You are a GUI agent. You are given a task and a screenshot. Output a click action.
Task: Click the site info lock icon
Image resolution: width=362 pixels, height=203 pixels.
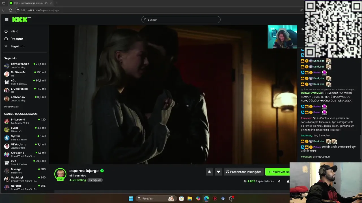point(18,10)
